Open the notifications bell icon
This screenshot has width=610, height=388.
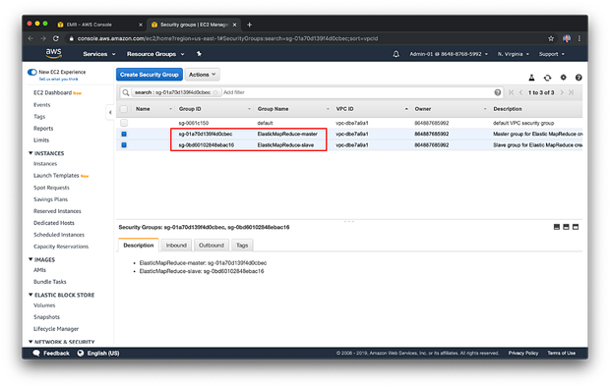point(396,54)
